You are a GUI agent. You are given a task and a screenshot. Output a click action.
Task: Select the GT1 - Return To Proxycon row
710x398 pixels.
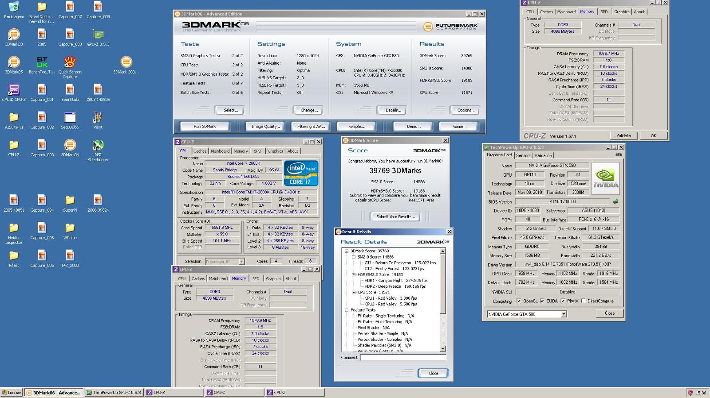400,263
